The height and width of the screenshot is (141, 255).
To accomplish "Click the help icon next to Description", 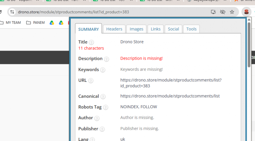I will 107,59.
